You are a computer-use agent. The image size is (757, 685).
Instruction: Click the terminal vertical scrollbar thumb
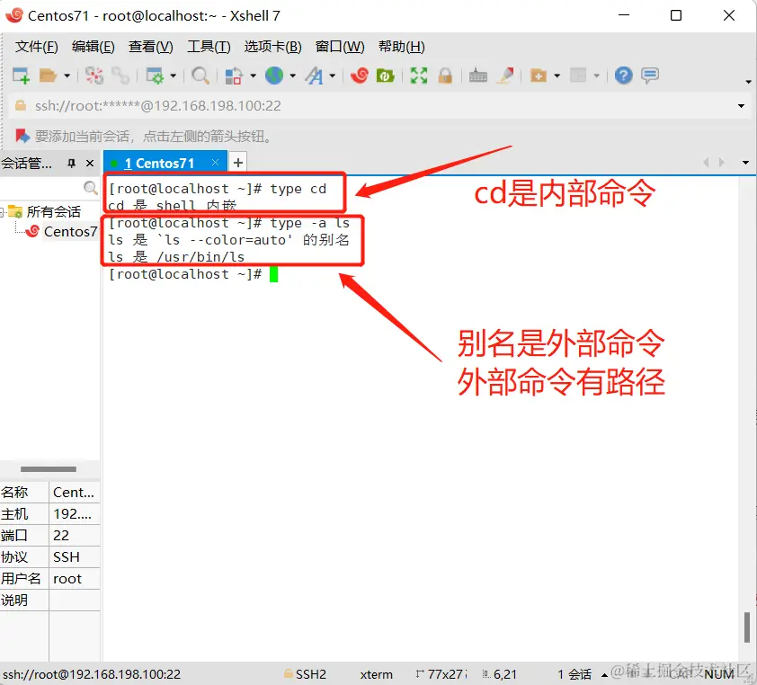coord(747,627)
